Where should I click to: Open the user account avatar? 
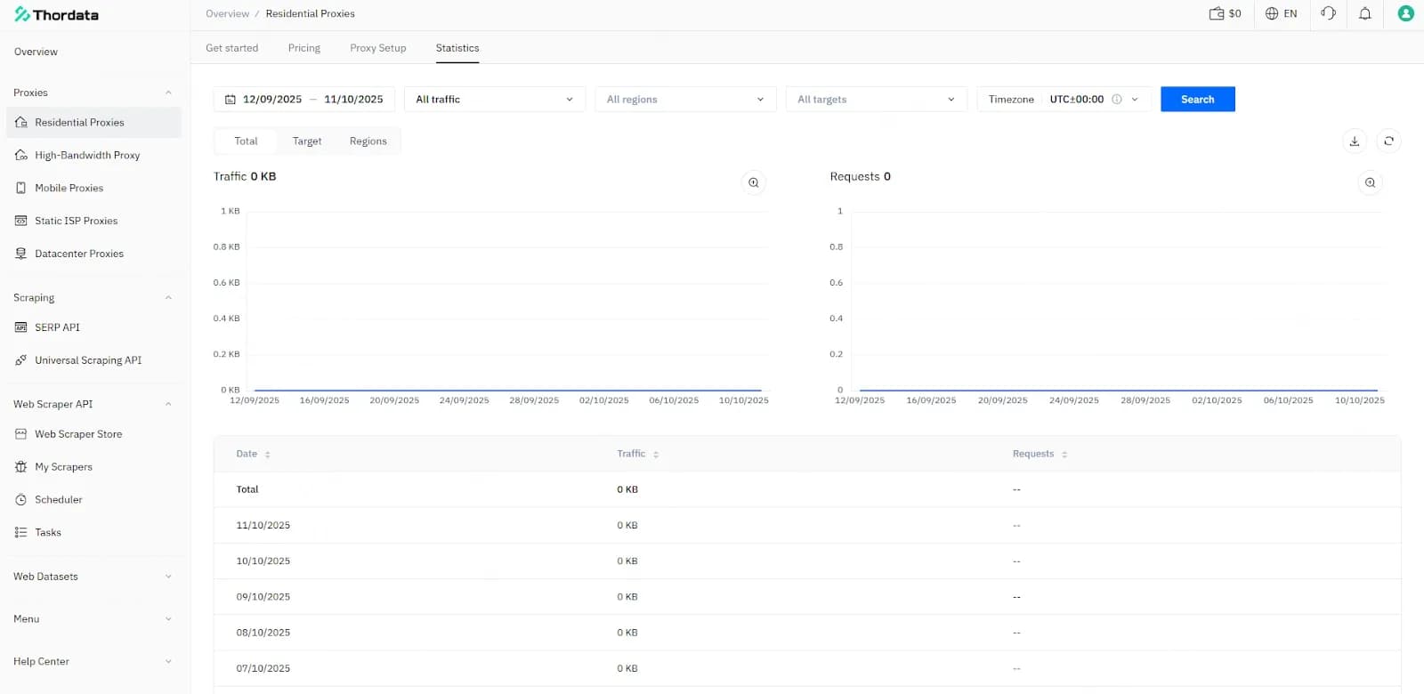[x=1405, y=13]
